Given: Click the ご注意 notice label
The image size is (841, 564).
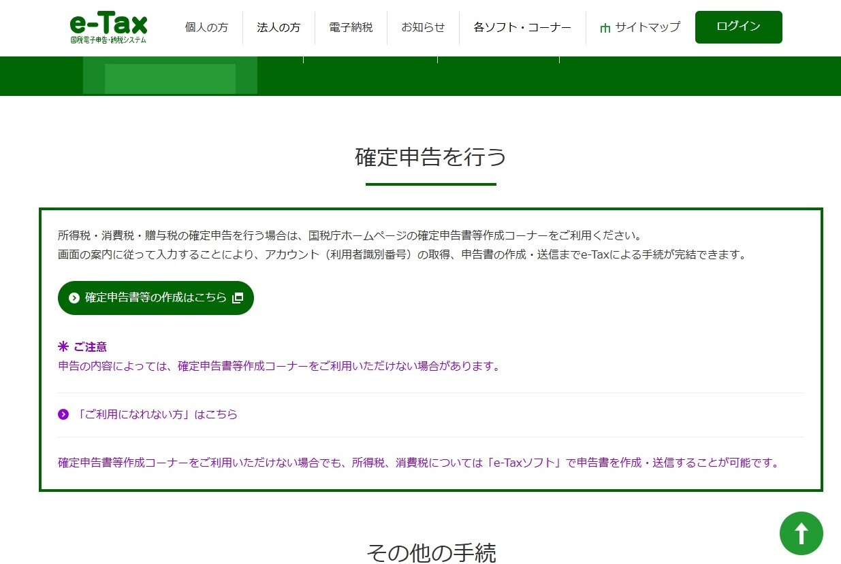Looking at the screenshot, I should click(82, 347).
